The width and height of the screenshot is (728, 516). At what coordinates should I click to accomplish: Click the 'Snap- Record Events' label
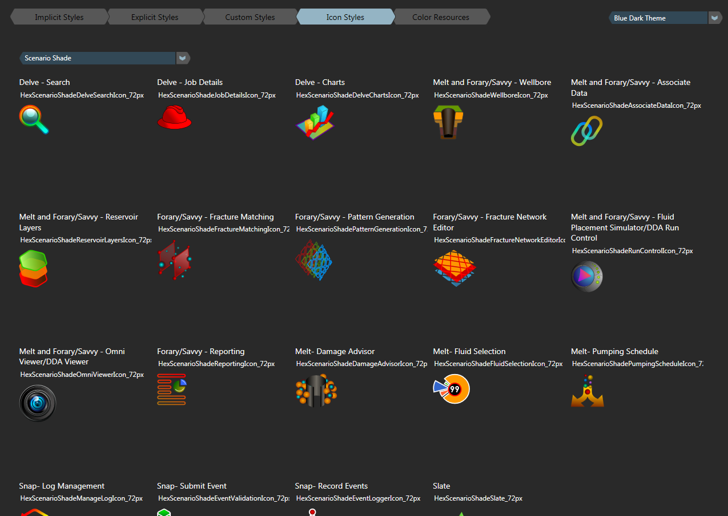[331, 486]
